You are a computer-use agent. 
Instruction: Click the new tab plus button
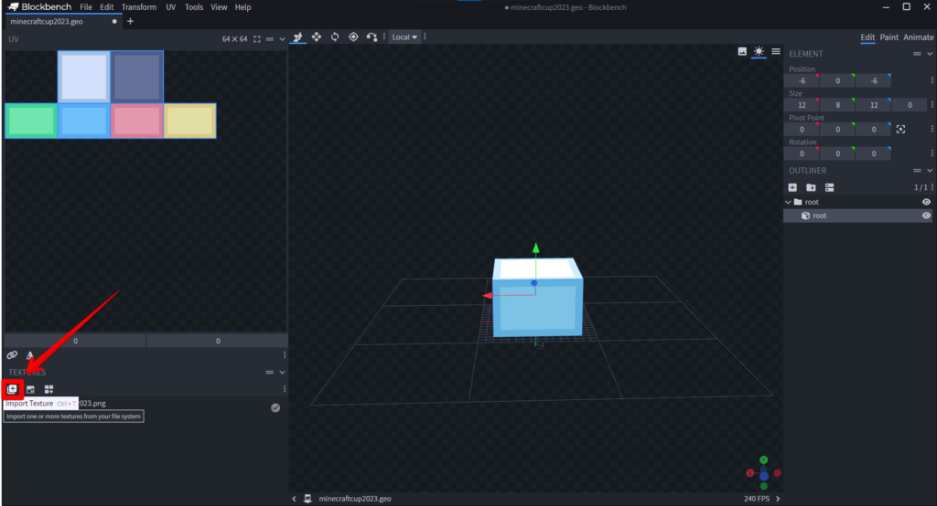click(130, 21)
